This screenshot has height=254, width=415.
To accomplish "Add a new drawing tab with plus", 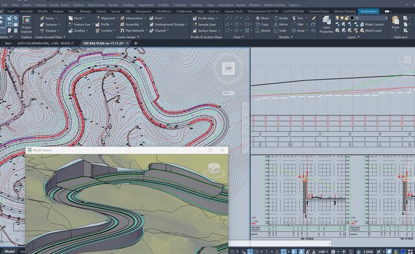I will tap(136, 43).
